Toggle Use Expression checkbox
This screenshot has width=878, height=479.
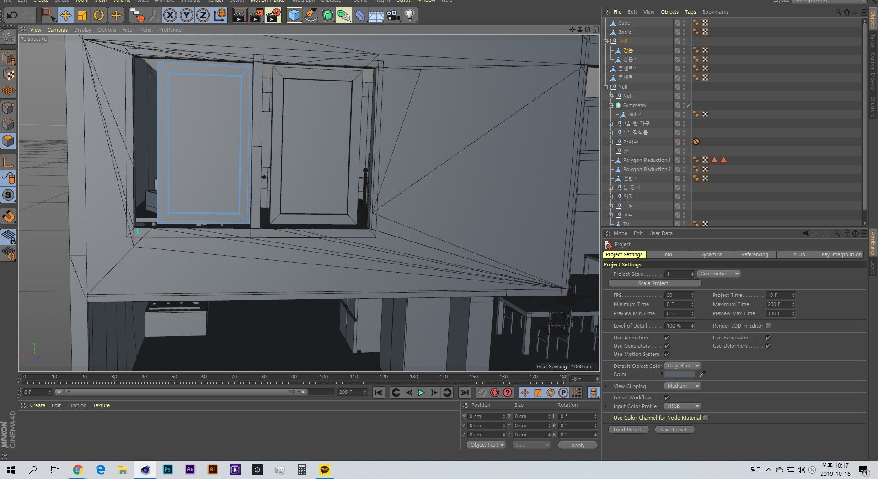click(x=768, y=338)
